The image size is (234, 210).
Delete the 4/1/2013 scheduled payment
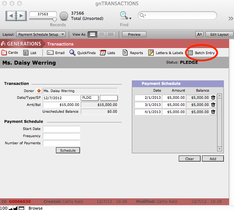(x=213, y=112)
